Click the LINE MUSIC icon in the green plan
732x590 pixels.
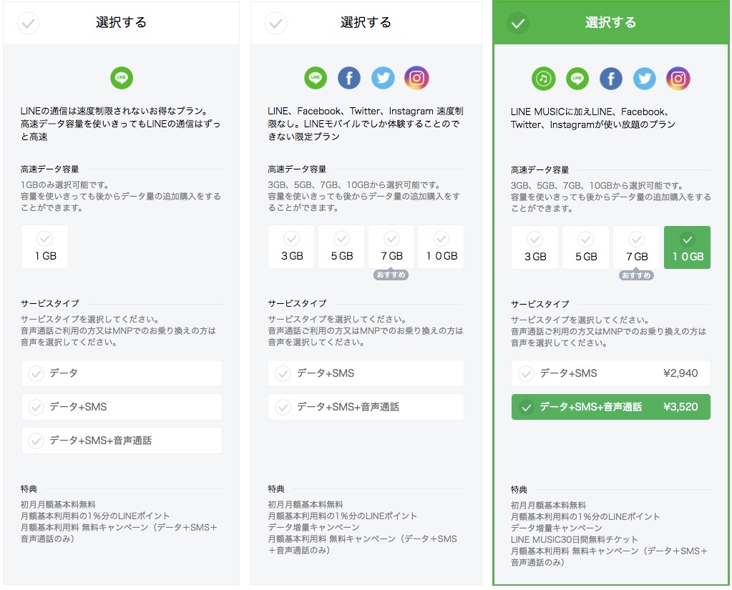pos(543,79)
